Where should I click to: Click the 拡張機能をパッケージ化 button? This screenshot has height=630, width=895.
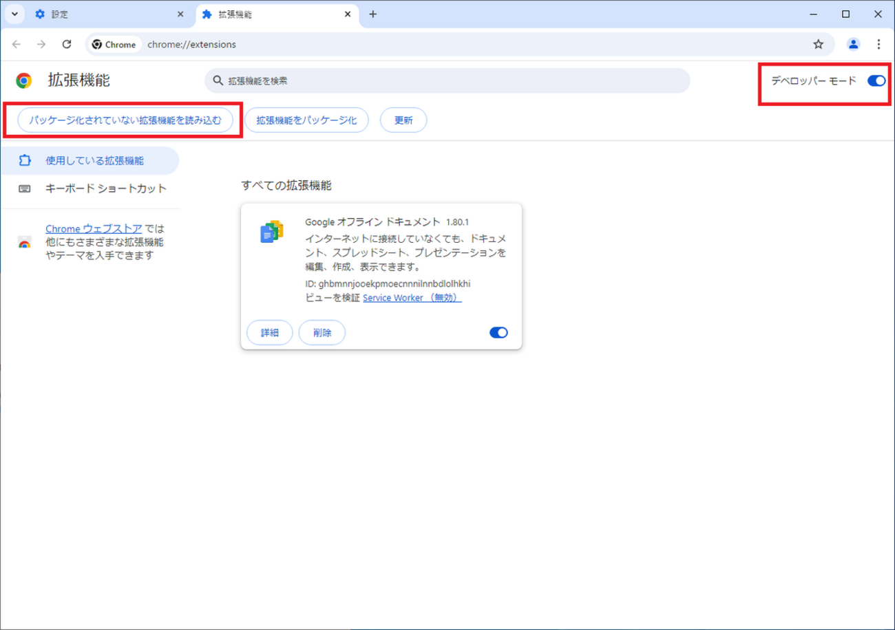[x=306, y=120]
